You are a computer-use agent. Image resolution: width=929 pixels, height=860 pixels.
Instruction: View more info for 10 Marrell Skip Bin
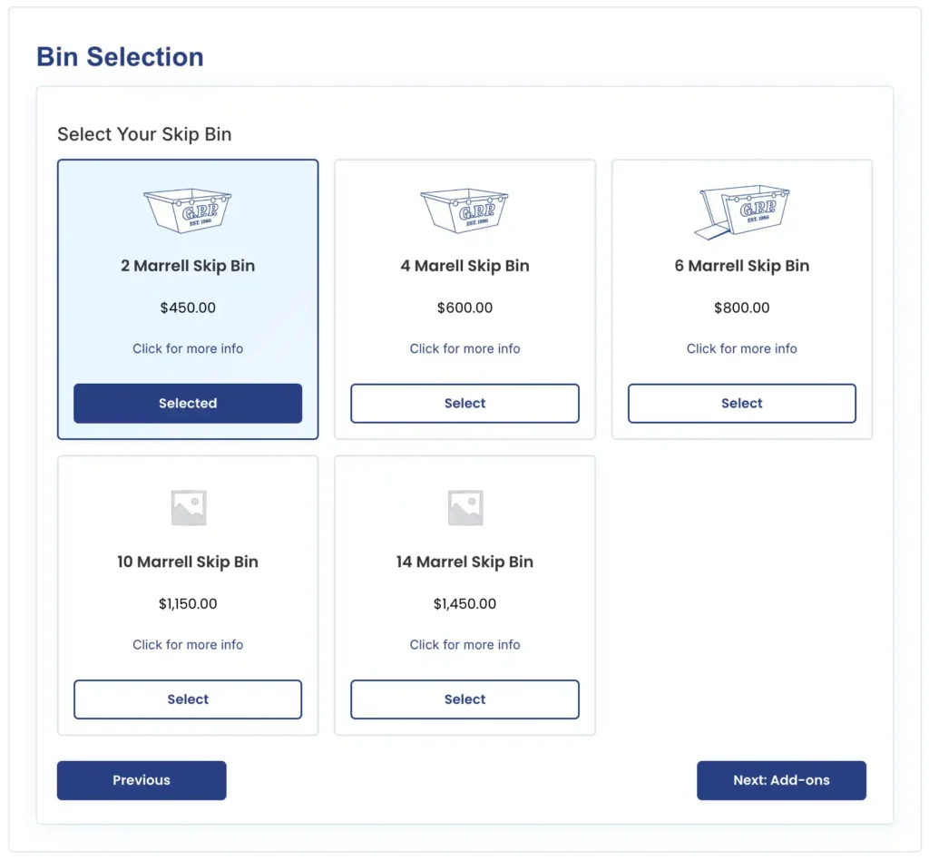point(188,645)
